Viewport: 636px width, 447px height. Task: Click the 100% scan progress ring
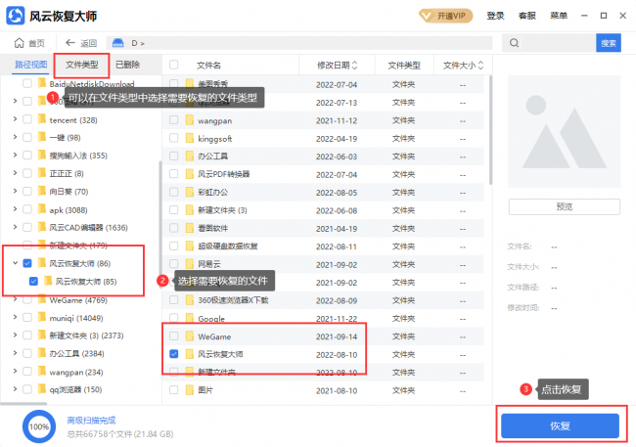click(x=39, y=426)
